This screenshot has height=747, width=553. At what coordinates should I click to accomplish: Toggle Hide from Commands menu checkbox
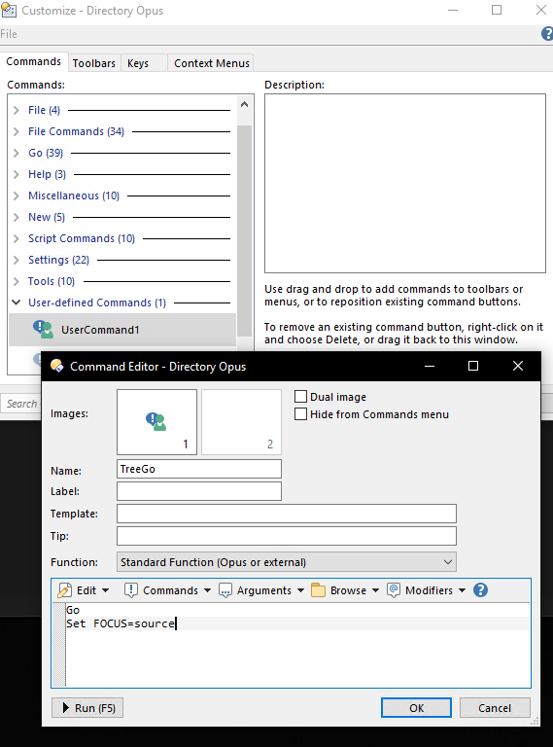(x=300, y=414)
